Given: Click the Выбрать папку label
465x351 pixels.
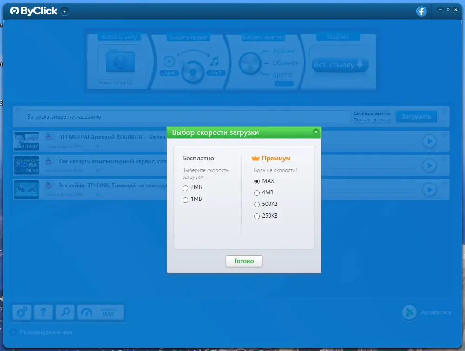Looking at the screenshot, I should 119,37.
